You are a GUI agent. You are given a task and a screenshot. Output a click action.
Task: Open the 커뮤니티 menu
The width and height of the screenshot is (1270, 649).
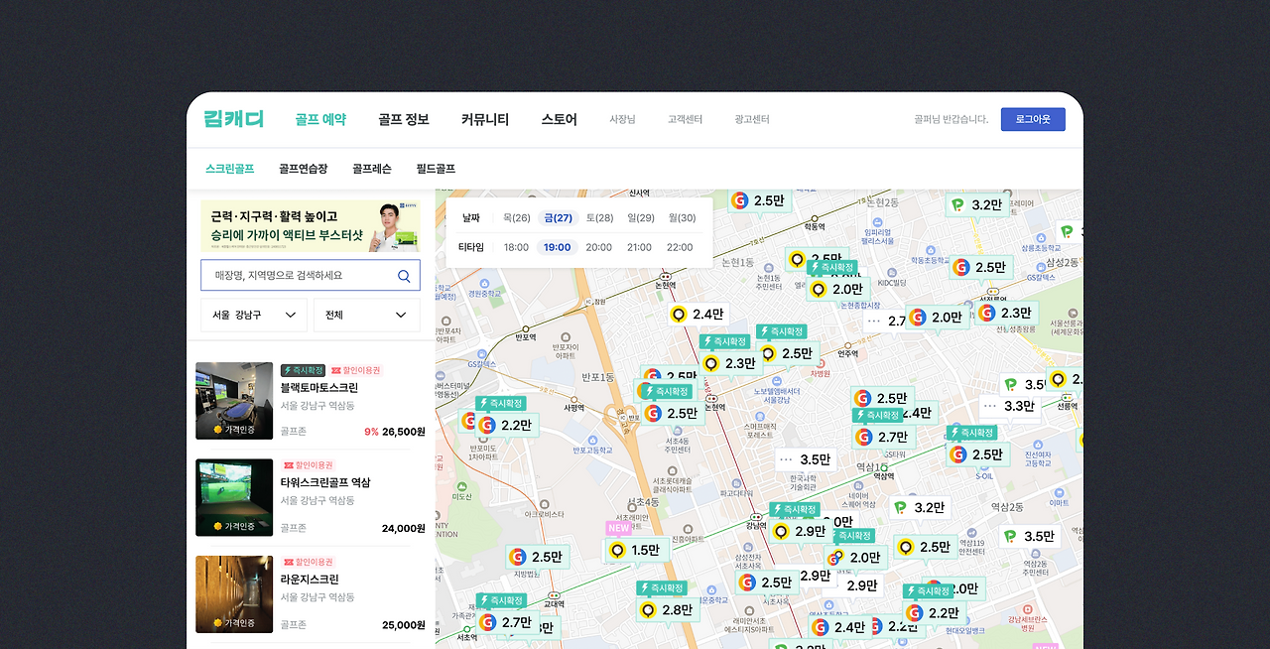[x=485, y=119]
